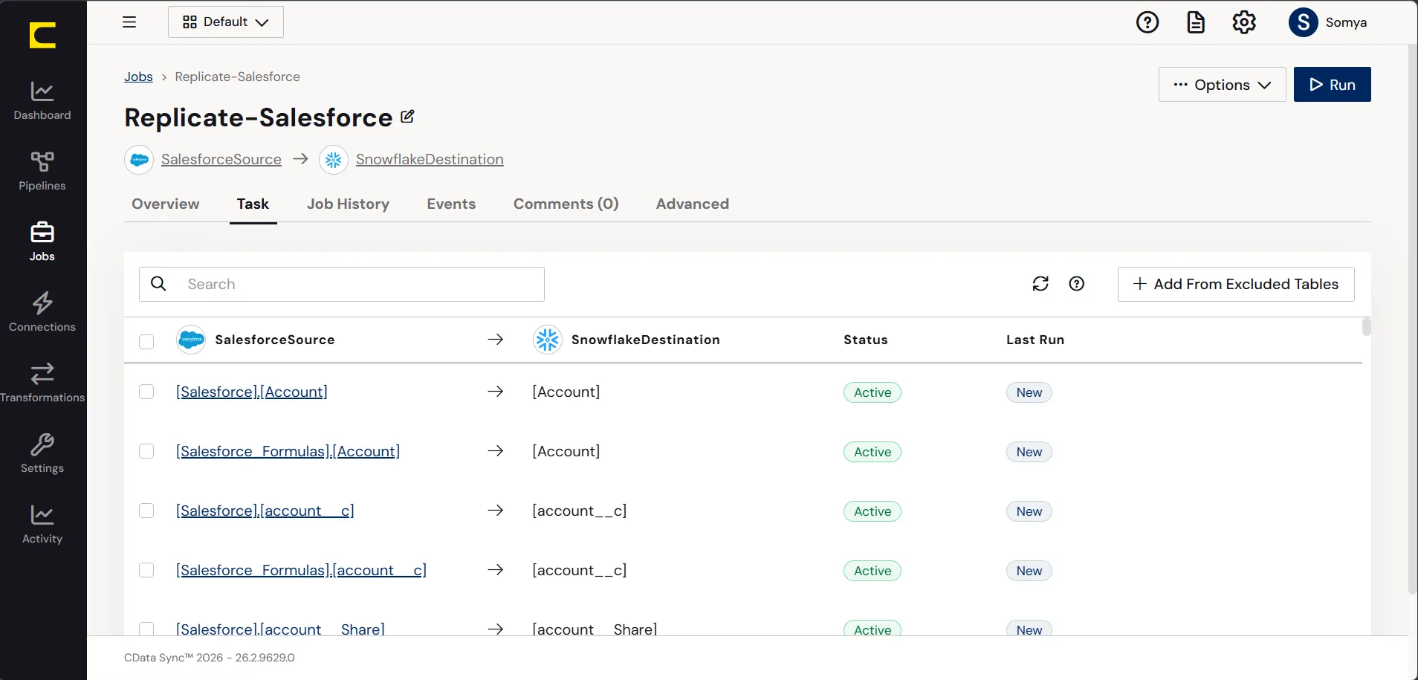Click the Snowflake destination logo near job title
Screen dimensions: 1418x680
(x=334, y=160)
